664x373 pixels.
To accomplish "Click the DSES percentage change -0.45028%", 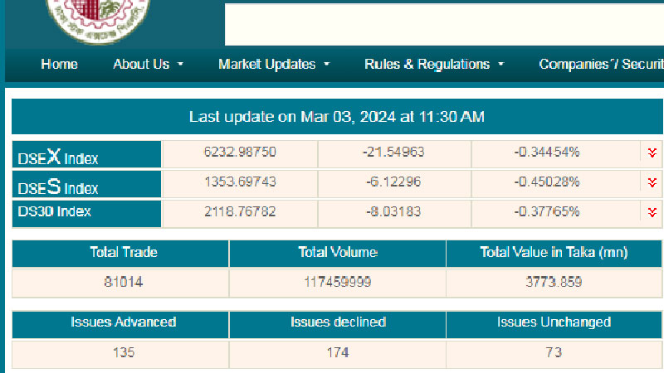I will pos(547,182).
